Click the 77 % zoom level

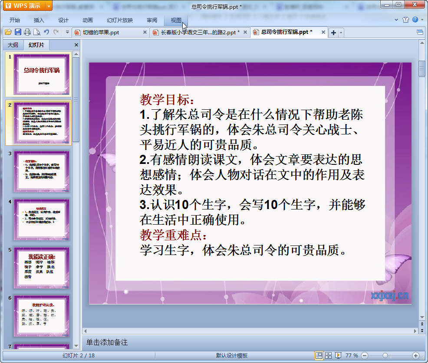352,355
